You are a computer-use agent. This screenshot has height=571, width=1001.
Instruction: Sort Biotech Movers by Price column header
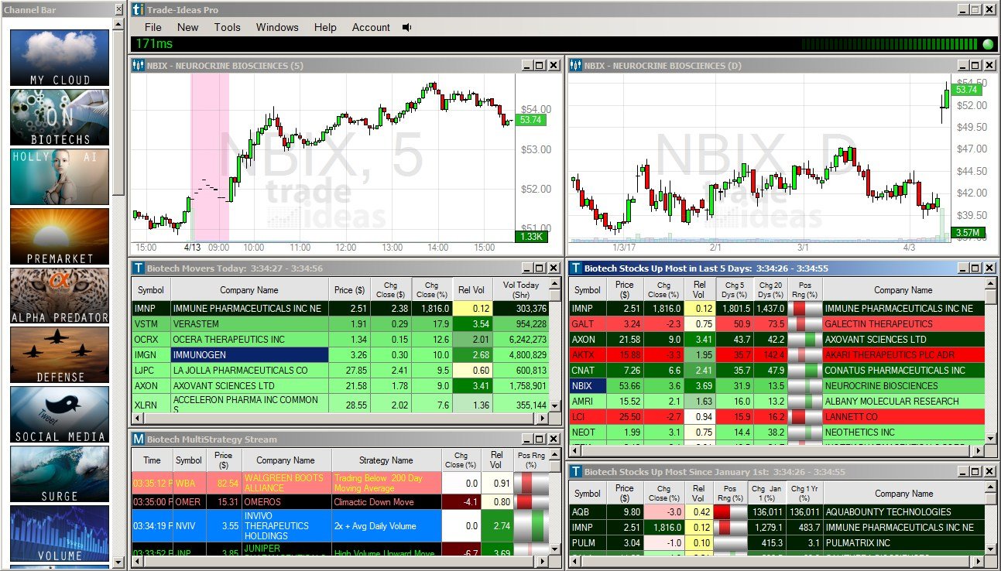(x=349, y=290)
